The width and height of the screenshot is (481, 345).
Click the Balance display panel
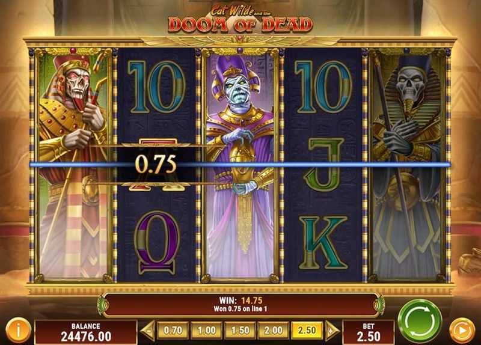click(86, 332)
